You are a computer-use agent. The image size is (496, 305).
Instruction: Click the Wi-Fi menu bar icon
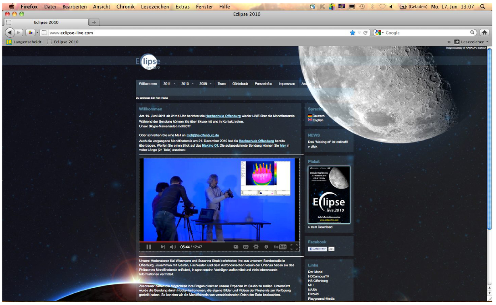pyautogui.click(x=383, y=6)
